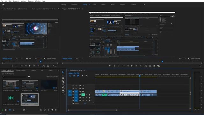
Task: Select the Razor tool
Action: 63,81
